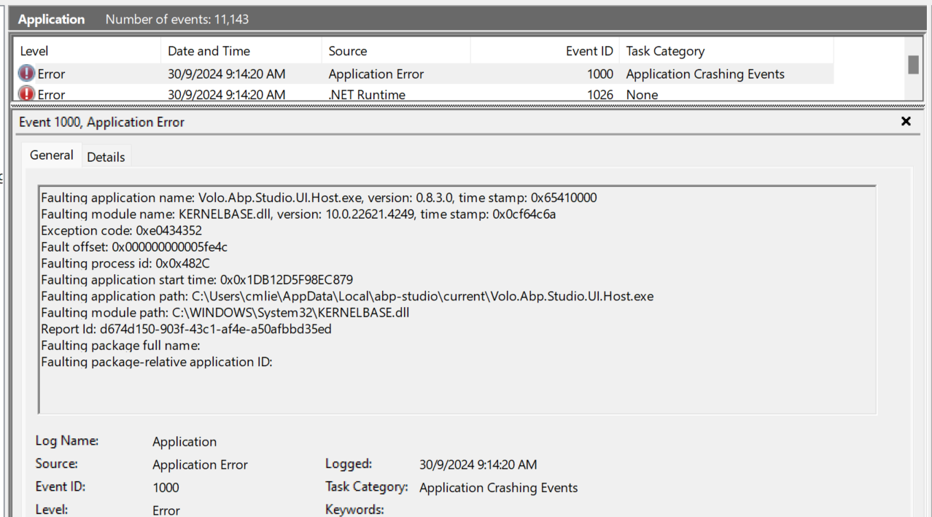932x517 pixels.
Task: Close the Event 1000 preview pane
Action: coord(906,122)
